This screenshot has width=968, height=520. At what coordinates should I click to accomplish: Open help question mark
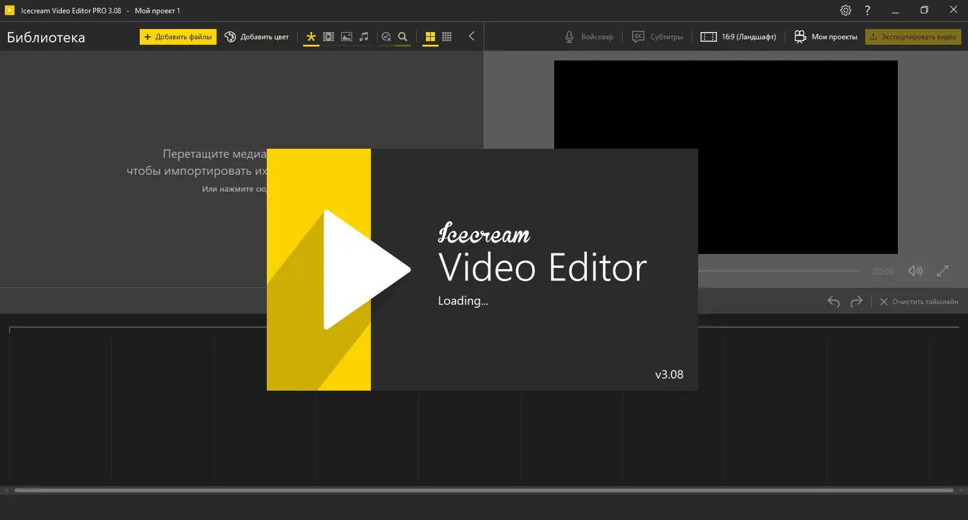pos(868,10)
